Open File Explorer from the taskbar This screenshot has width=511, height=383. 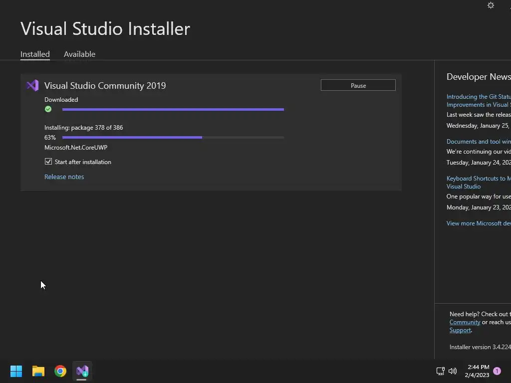38,371
